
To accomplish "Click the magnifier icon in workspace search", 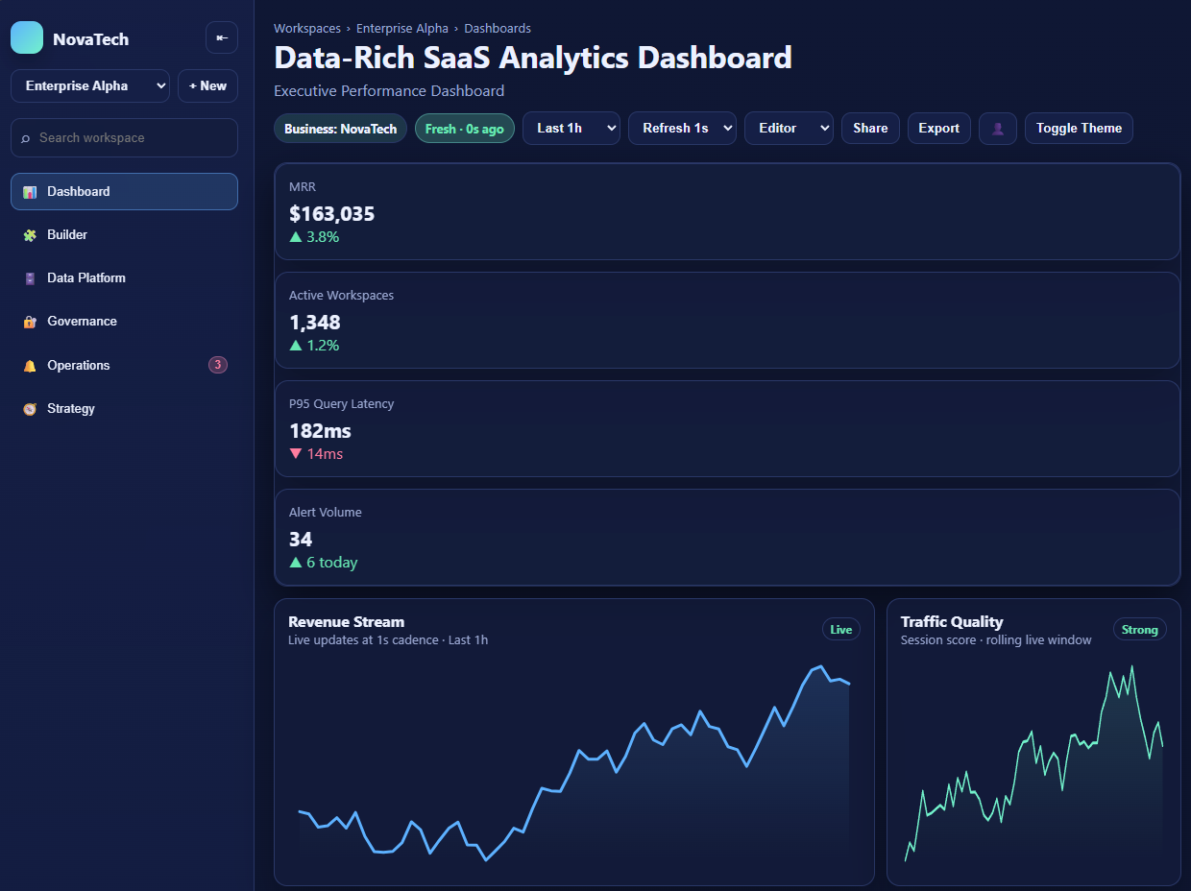I will click(24, 137).
